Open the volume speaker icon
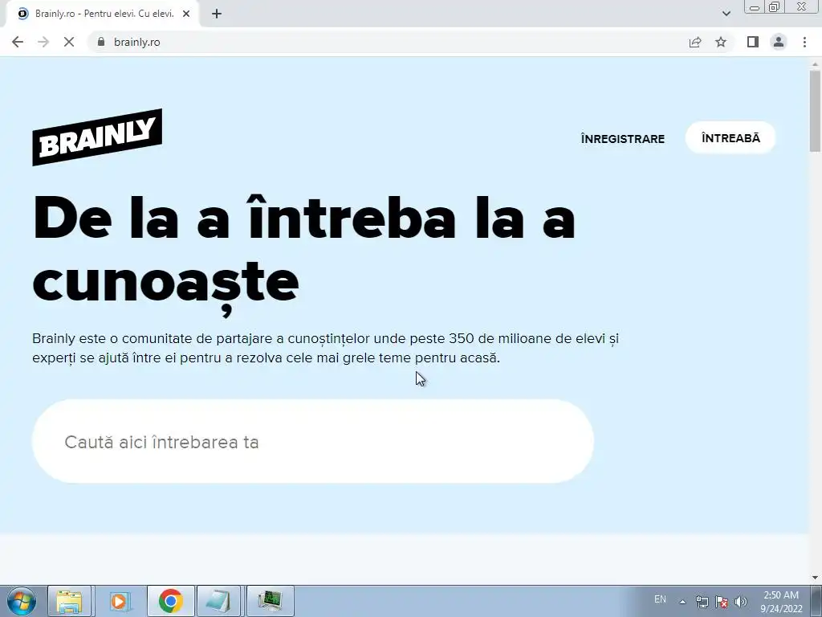Image resolution: width=822 pixels, height=617 pixels. (x=741, y=602)
